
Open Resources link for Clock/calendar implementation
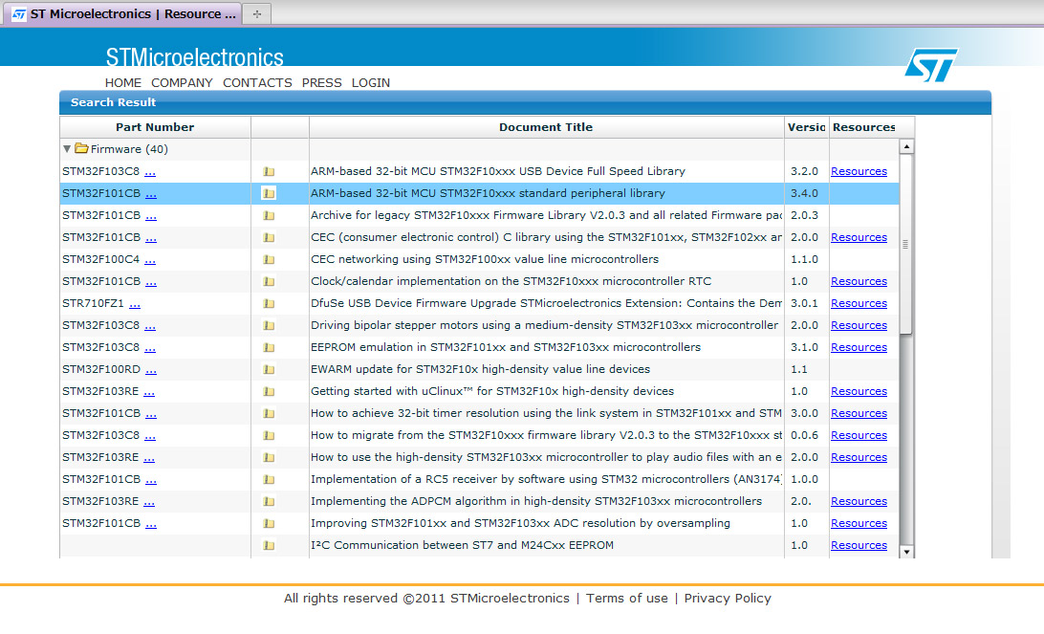pos(859,281)
